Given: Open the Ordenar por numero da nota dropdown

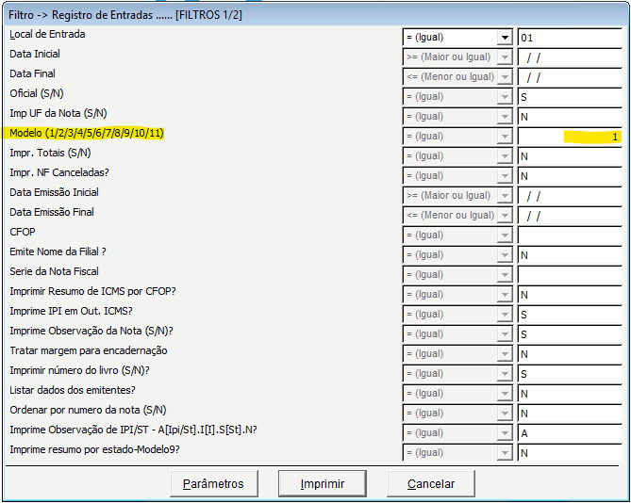Looking at the screenshot, I should 457,413.
